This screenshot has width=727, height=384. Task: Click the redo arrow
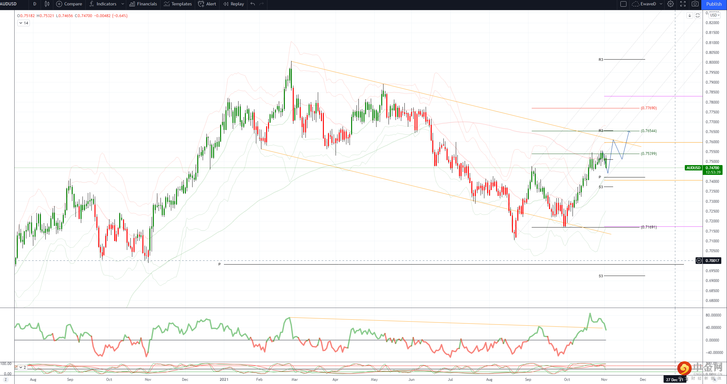coord(262,4)
